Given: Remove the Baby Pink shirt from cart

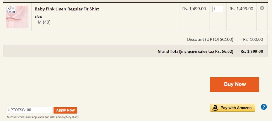Looking at the screenshot, I should [x=262, y=8].
